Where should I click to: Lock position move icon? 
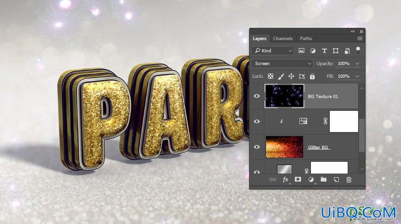[x=291, y=76]
